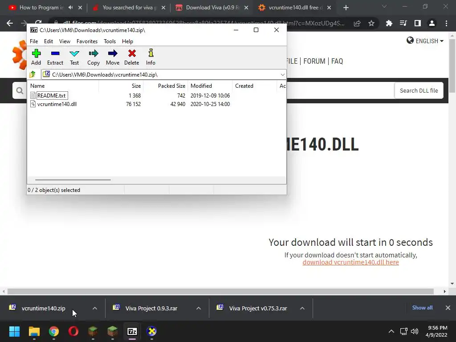Open the Chrome extensions puzzle icon
The width and height of the screenshot is (456, 342).
[389, 23]
